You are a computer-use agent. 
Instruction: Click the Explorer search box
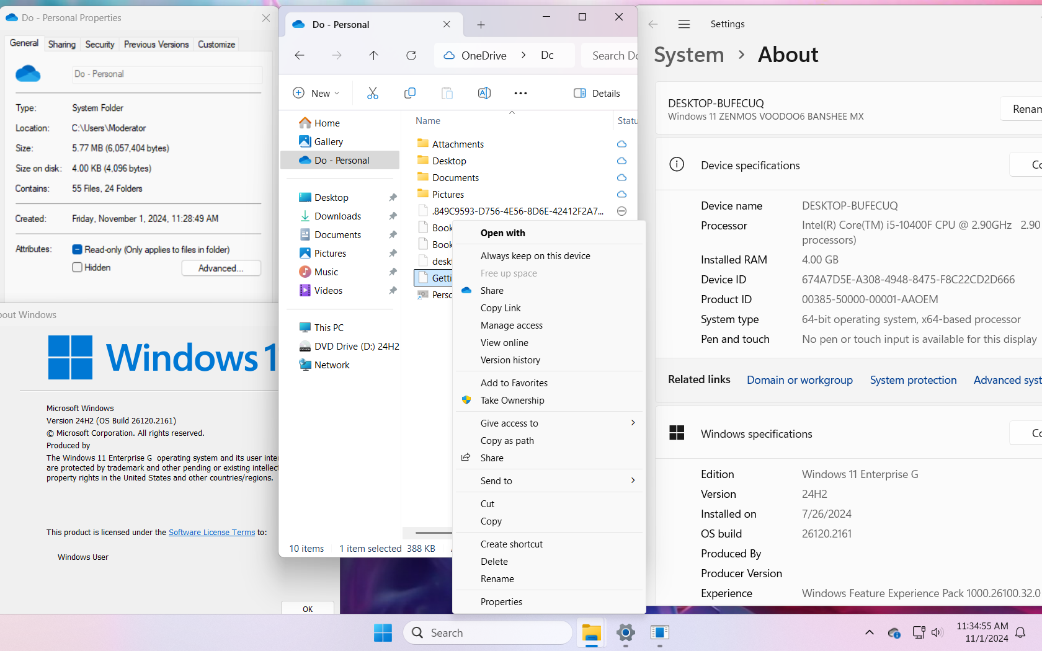[610, 55]
